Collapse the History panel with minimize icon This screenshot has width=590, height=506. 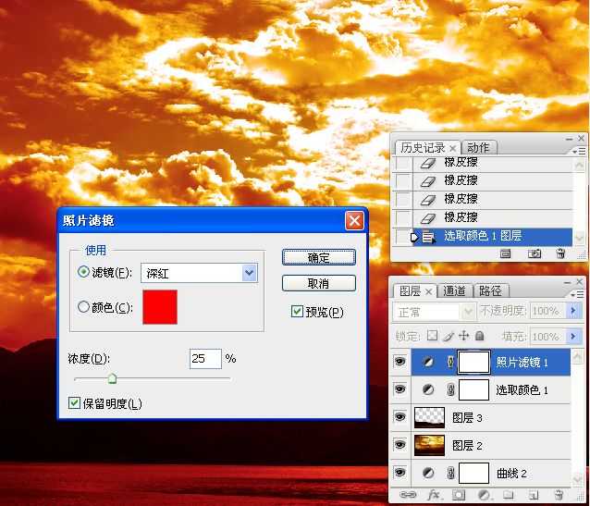click(x=570, y=139)
